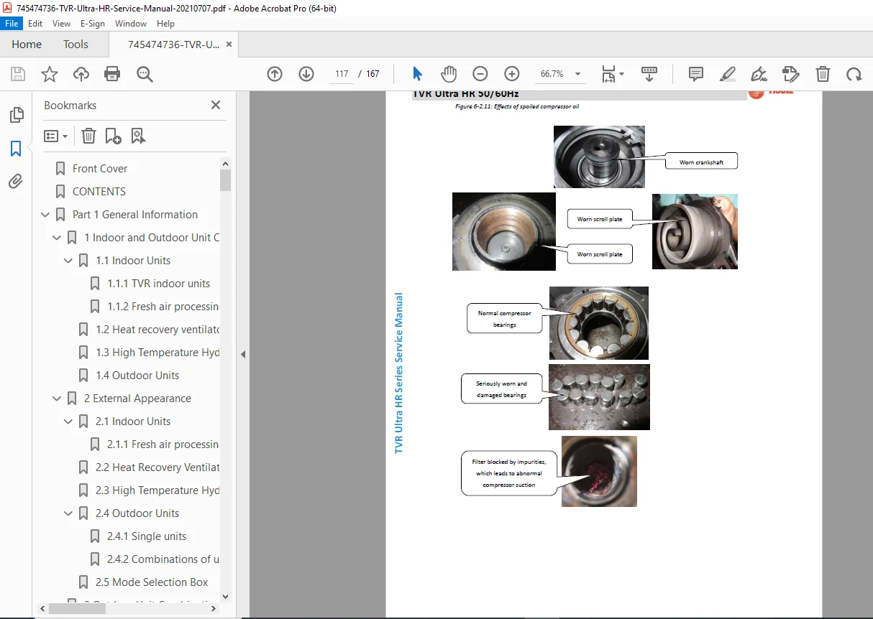
Task: Activate the hand pan tool
Action: click(449, 74)
